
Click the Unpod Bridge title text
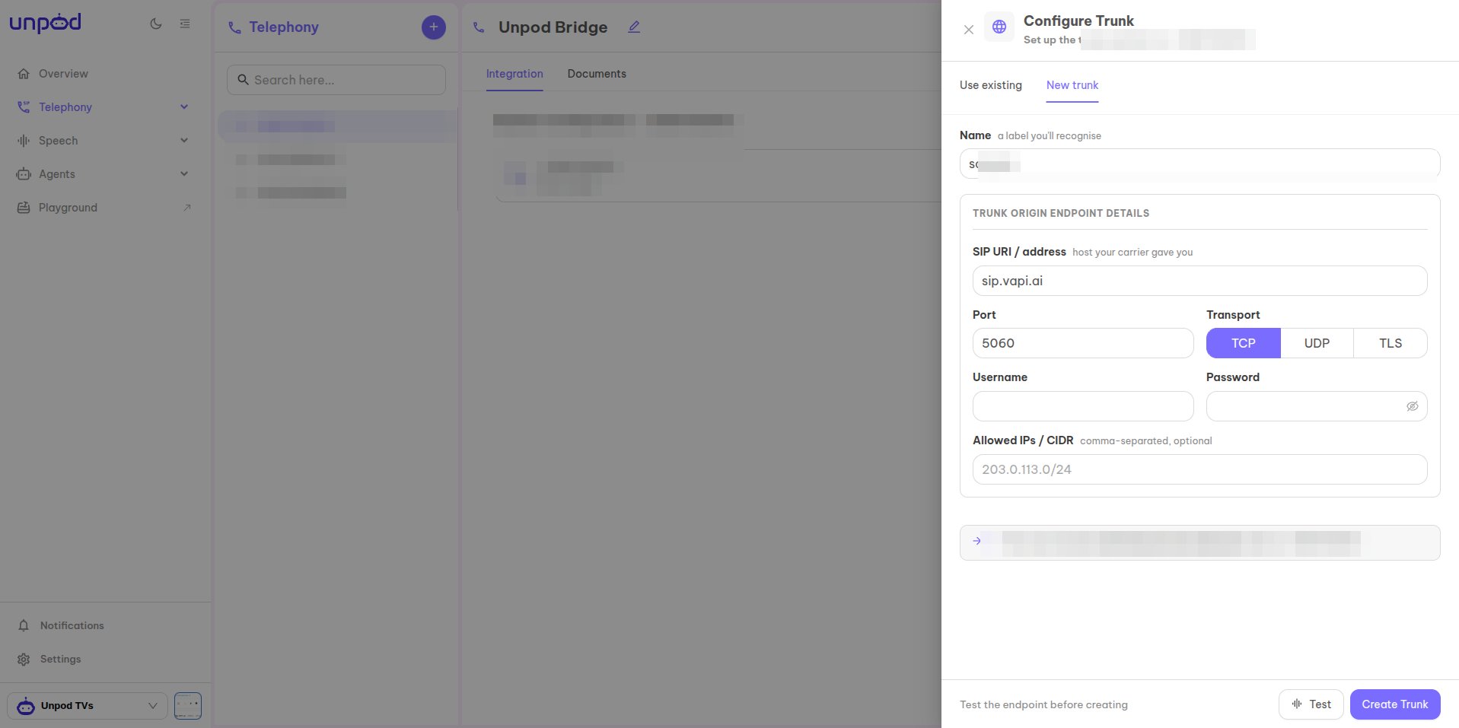pyautogui.click(x=553, y=27)
